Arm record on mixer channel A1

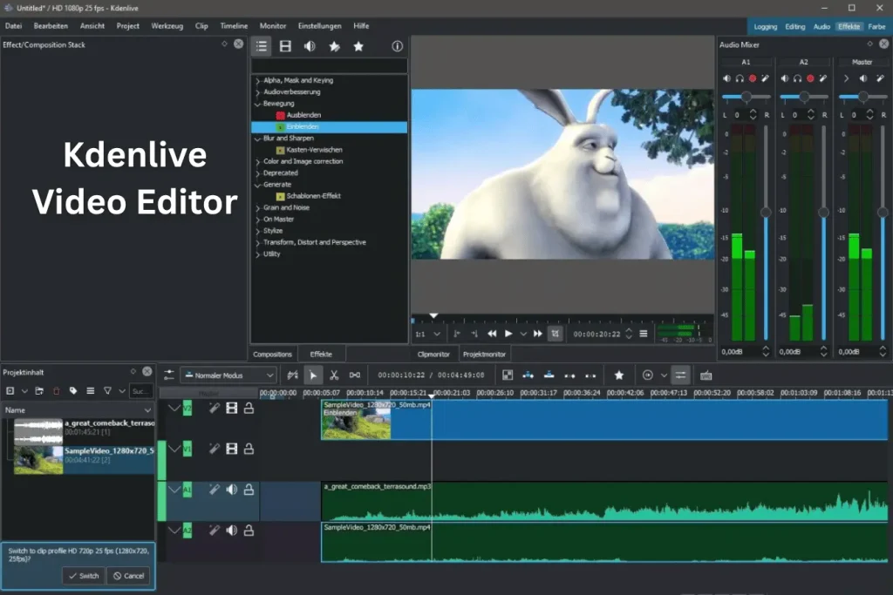tap(753, 78)
